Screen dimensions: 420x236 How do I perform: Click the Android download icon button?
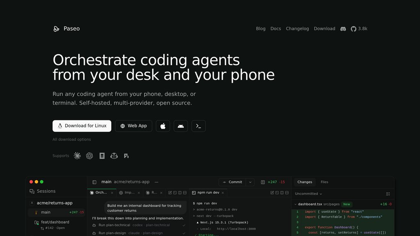point(180,126)
